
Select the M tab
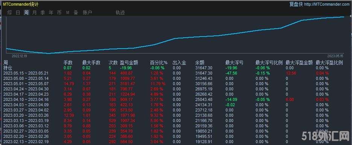click(67, 13)
